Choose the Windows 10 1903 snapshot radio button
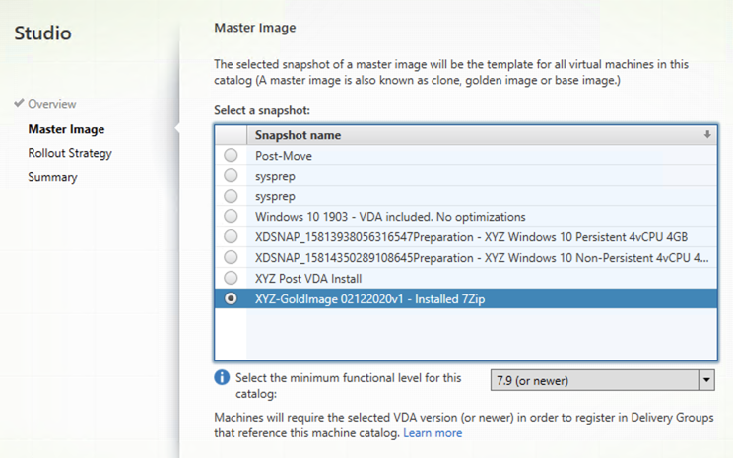The height and width of the screenshot is (458, 733). (231, 216)
